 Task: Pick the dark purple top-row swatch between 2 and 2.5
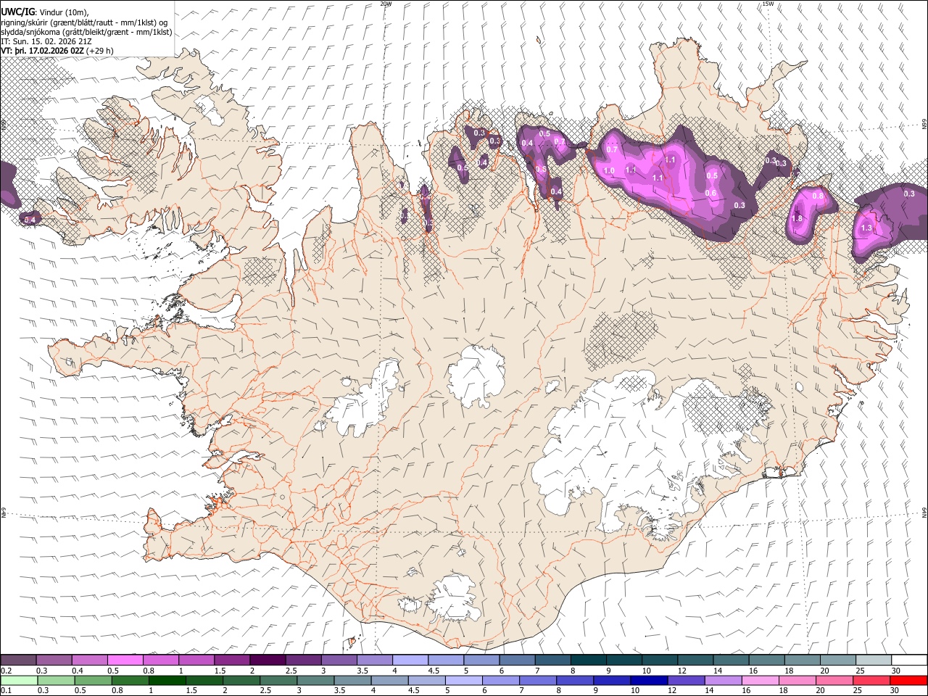tap(267, 660)
